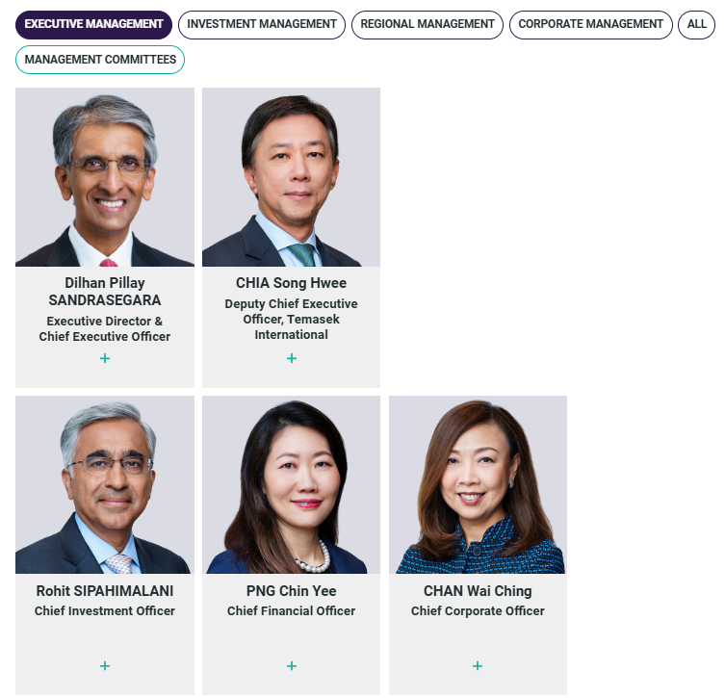
Task: Expand CHIA Song Hwee's plus icon
Action: point(292,358)
